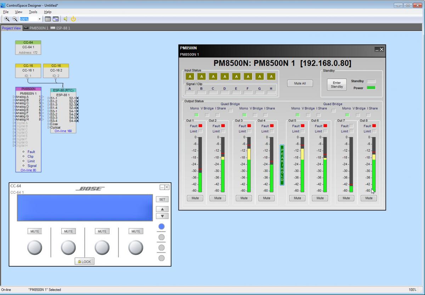Screen dimensions: 425x295
Task: Open the File menu
Action: pos(6,12)
